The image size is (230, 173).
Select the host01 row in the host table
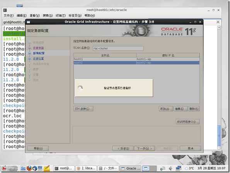point(136,59)
